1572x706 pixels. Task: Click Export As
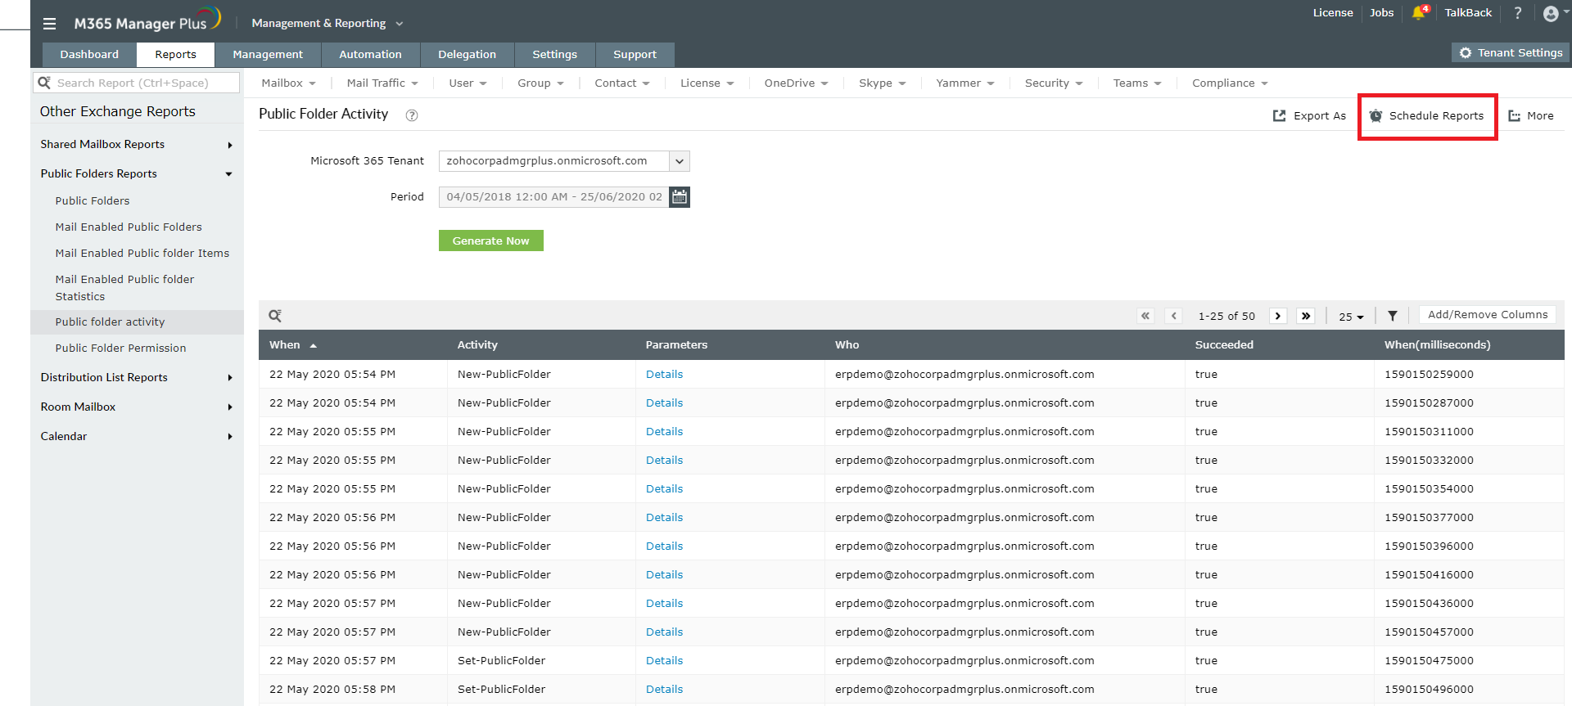1309,116
